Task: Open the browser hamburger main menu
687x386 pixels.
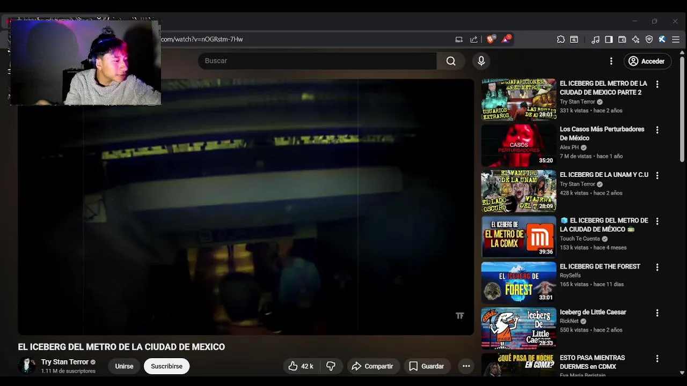Action: pyautogui.click(x=676, y=39)
